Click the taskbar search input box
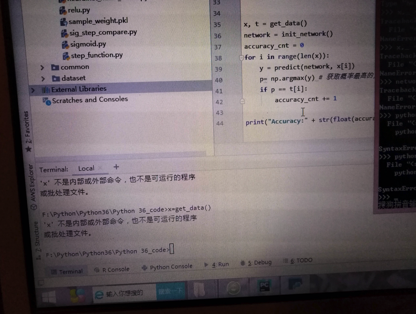The height and width of the screenshot is (314, 416). pyautogui.click(x=125, y=293)
